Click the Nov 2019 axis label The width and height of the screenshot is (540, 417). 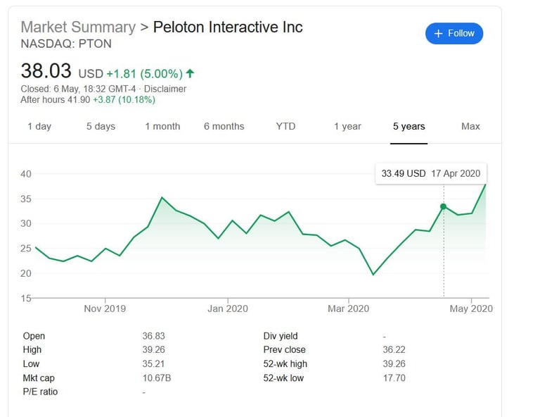105,309
